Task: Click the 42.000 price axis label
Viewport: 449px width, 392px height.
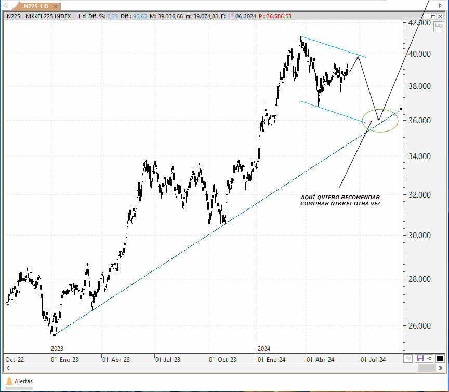Action: click(x=419, y=23)
